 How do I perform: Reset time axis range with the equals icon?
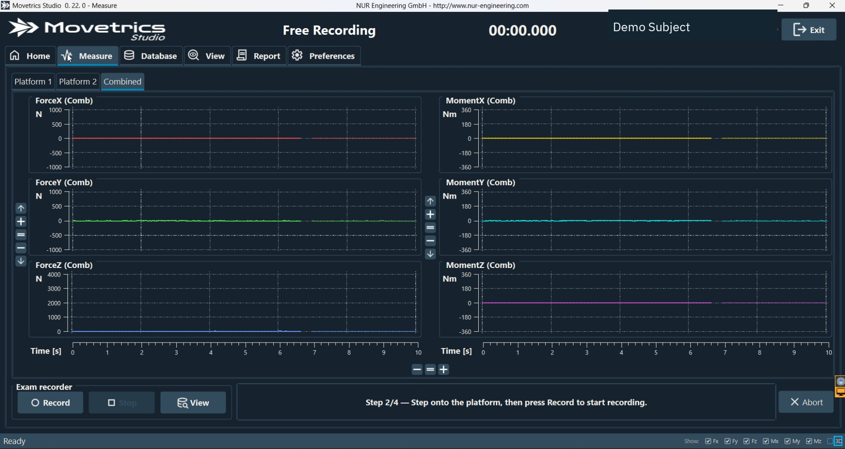pos(431,370)
